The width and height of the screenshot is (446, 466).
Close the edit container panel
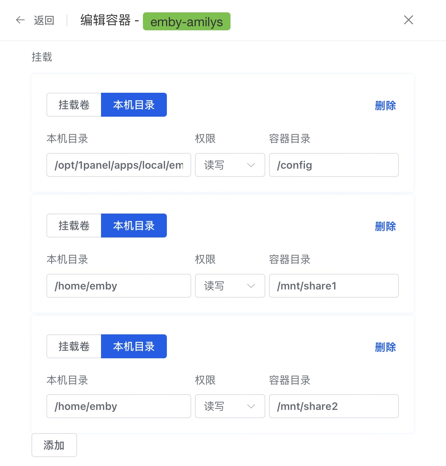pos(408,20)
